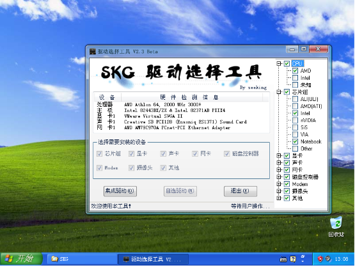
Task: Expand the Modem tree node
Action: click(279, 184)
